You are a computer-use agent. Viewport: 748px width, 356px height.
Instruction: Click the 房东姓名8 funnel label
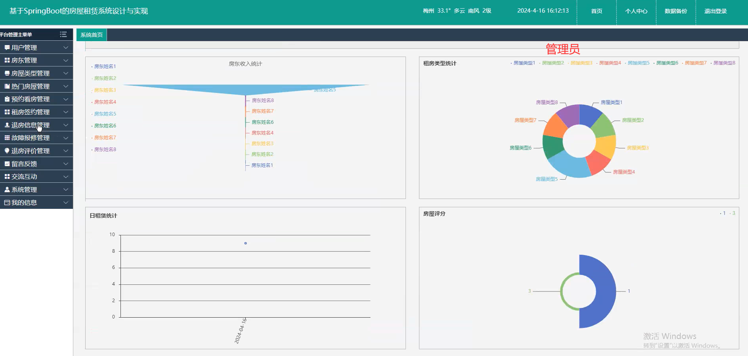[x=263, y=100]
